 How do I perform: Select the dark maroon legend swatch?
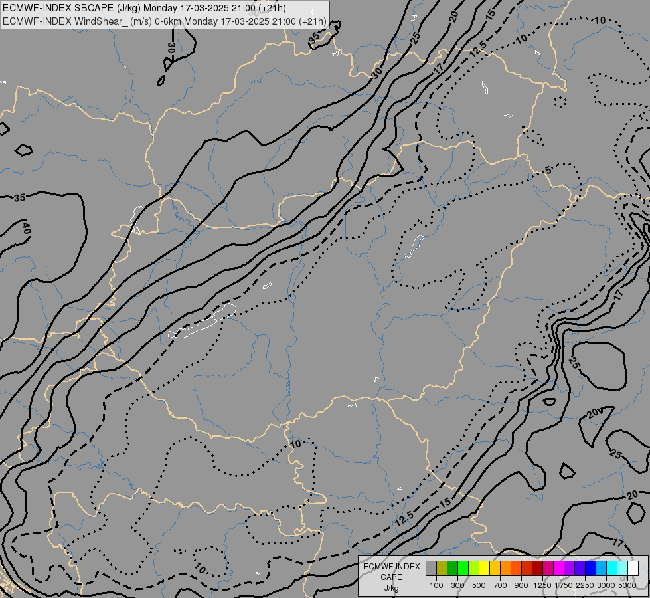[x=537, y=568]
